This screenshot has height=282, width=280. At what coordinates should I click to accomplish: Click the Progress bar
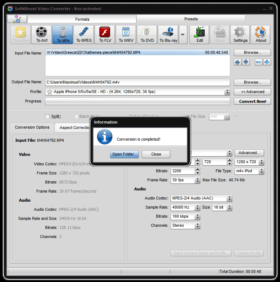[x=137, y=101]
